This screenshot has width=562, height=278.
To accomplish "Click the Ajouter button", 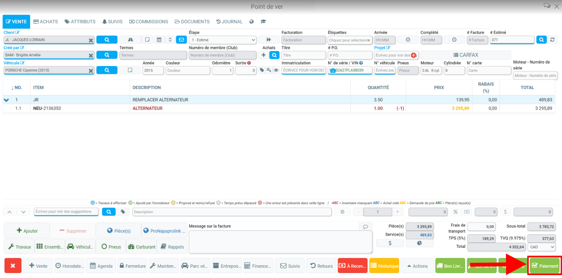I will [27, 230].
